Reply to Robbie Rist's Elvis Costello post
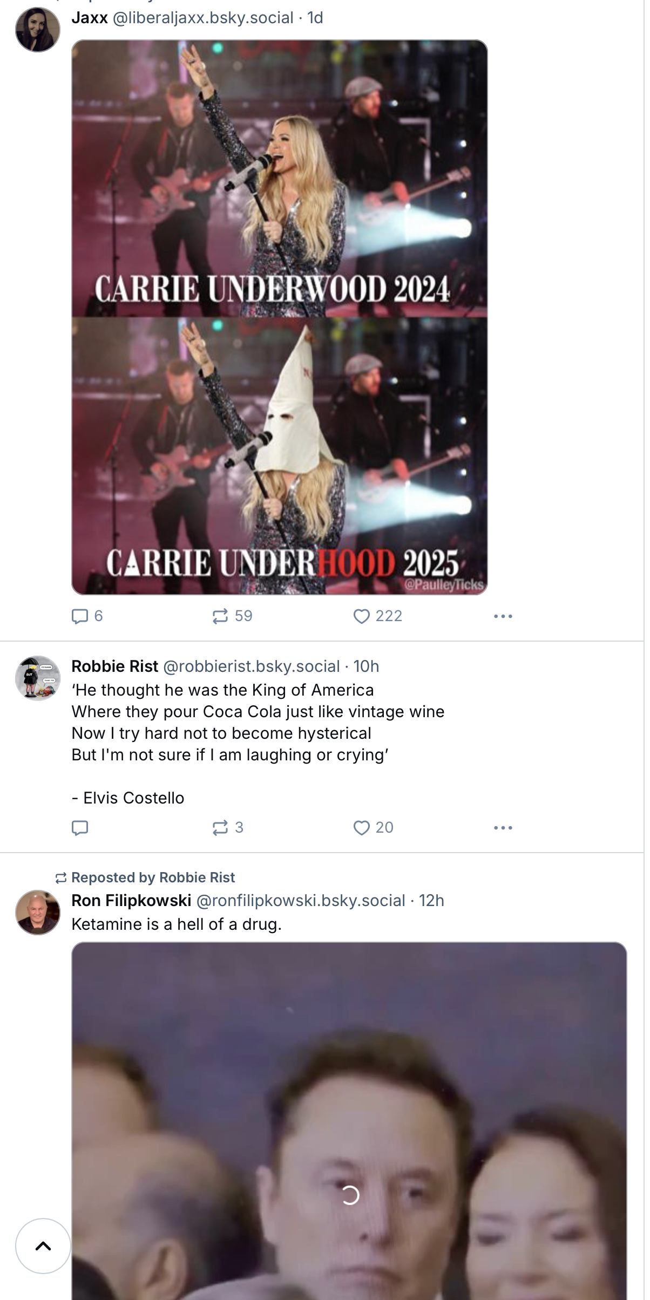 tap(80, 827)
